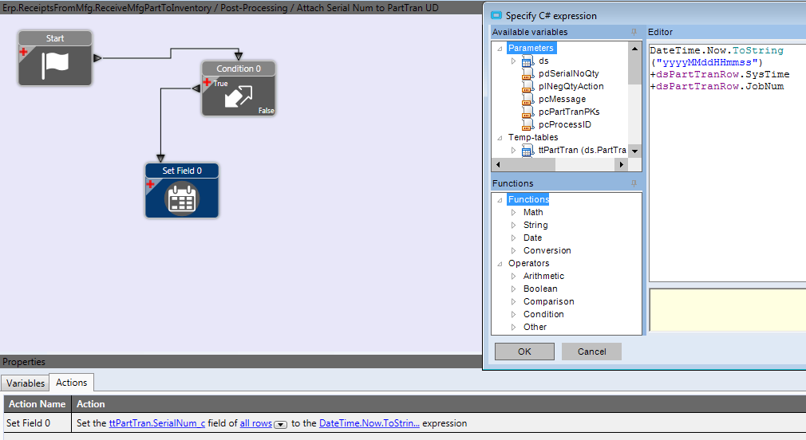
Task: Collapse the Temp-tables tree node
Action: pyautogui.click(x=500, y=138)
